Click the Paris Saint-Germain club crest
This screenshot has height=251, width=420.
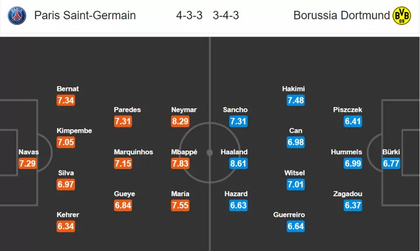coord(17,16)
